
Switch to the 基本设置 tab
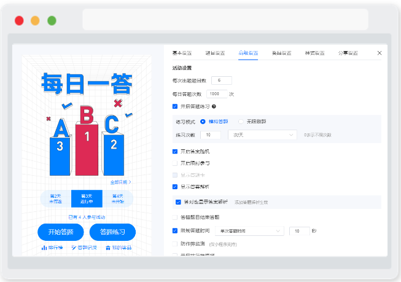[182, 53]
